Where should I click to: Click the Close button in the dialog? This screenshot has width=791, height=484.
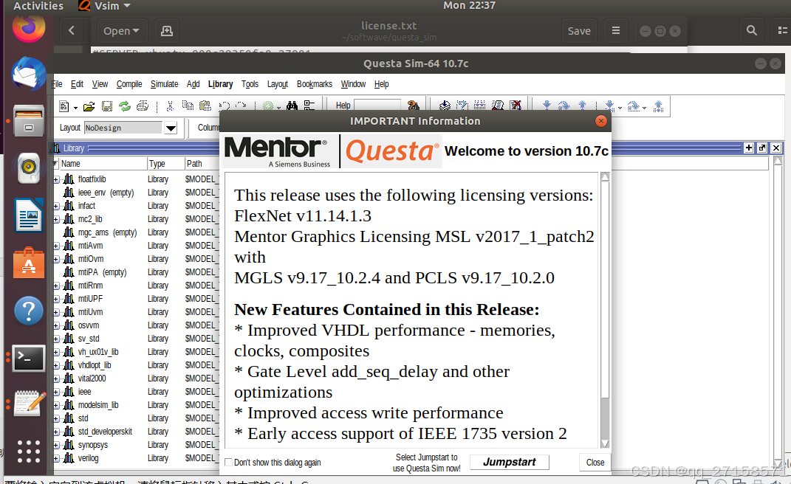point(595,463)
